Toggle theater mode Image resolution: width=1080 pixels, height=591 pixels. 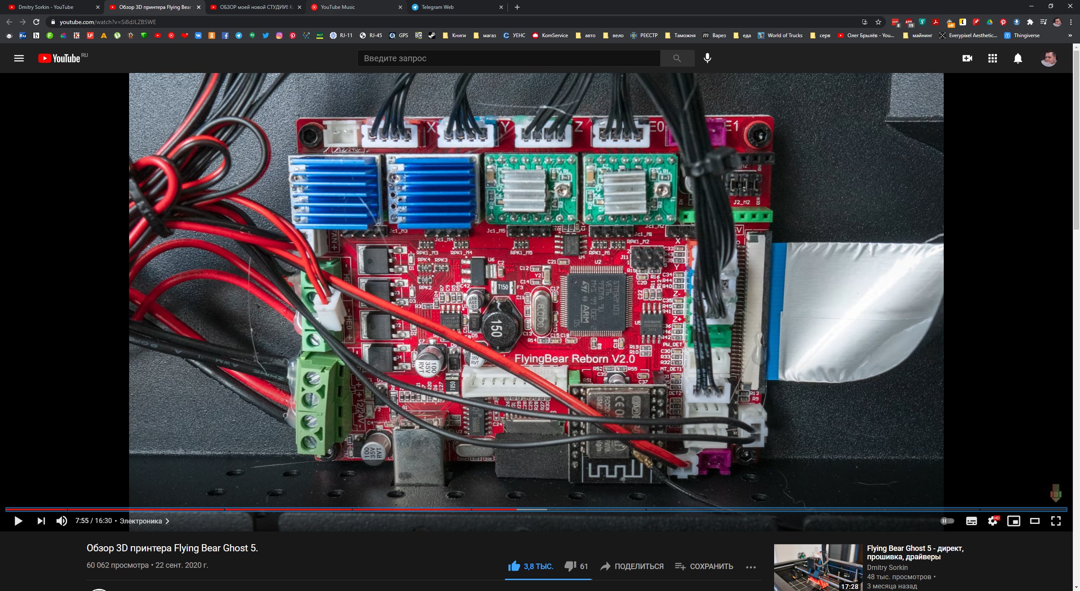coord(1035,521)
